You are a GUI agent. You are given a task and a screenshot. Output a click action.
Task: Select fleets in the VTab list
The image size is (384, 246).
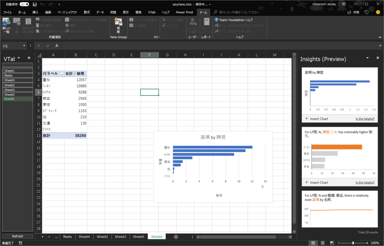point(18,76)
